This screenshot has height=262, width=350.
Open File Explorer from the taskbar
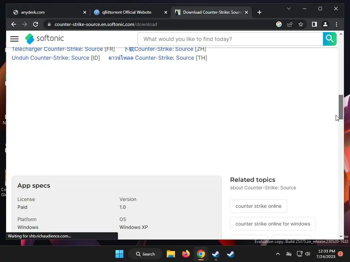171,254
